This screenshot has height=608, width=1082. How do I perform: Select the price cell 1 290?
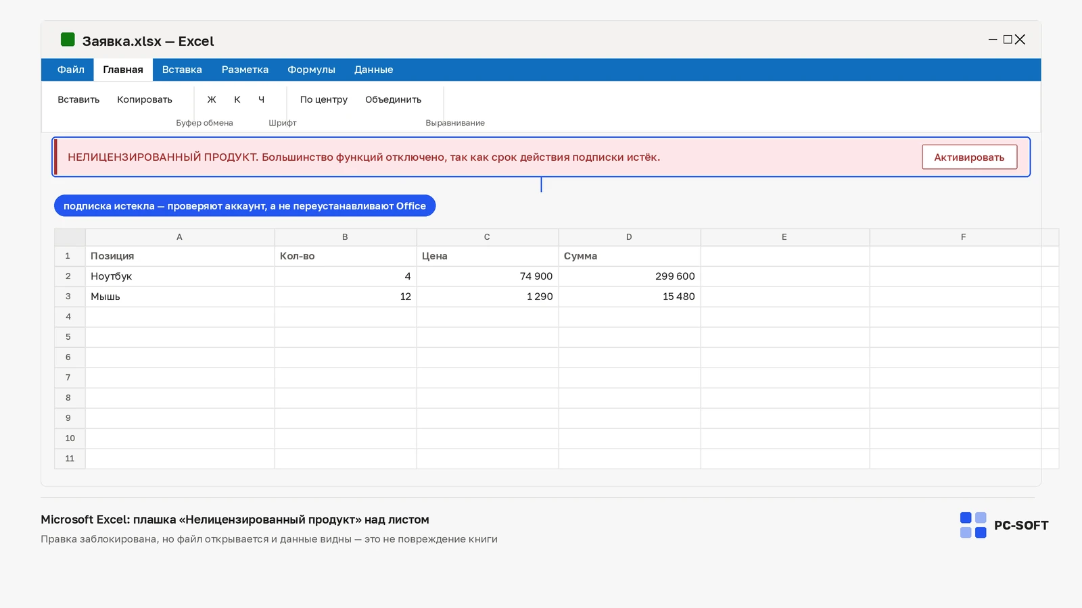click(x=488, y=297)
